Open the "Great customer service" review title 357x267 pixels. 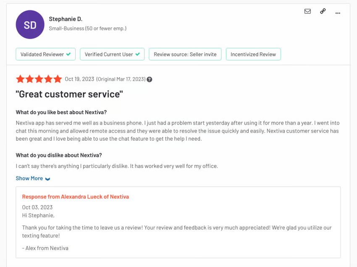coord(69,94)
